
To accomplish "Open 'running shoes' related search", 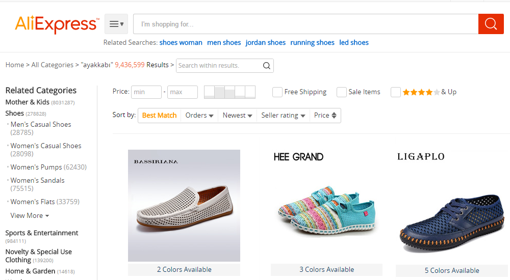I will click(312, 43).
